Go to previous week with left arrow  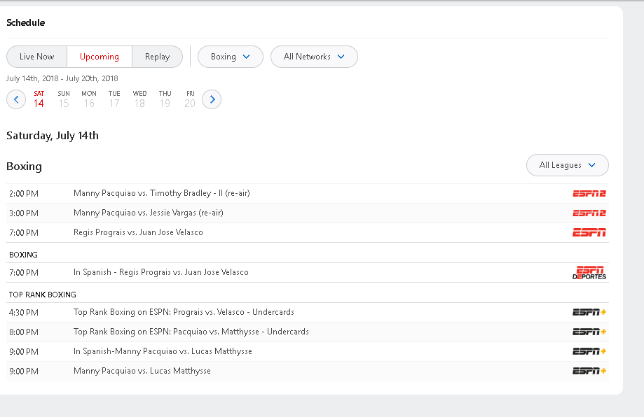click(x=16, y=99)
